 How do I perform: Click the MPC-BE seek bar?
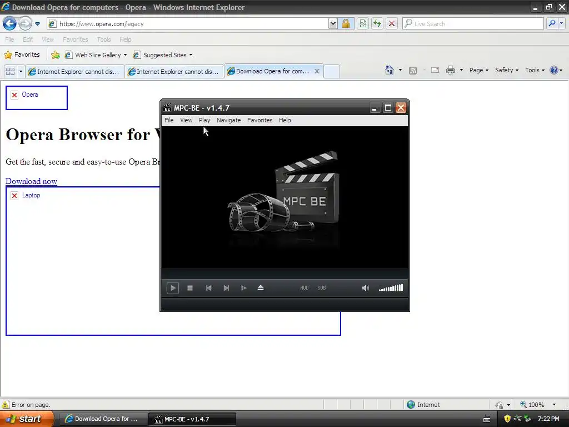(285, 274)
